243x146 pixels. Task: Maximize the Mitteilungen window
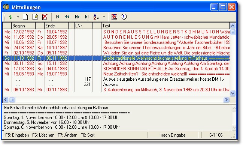click(223, 7)
